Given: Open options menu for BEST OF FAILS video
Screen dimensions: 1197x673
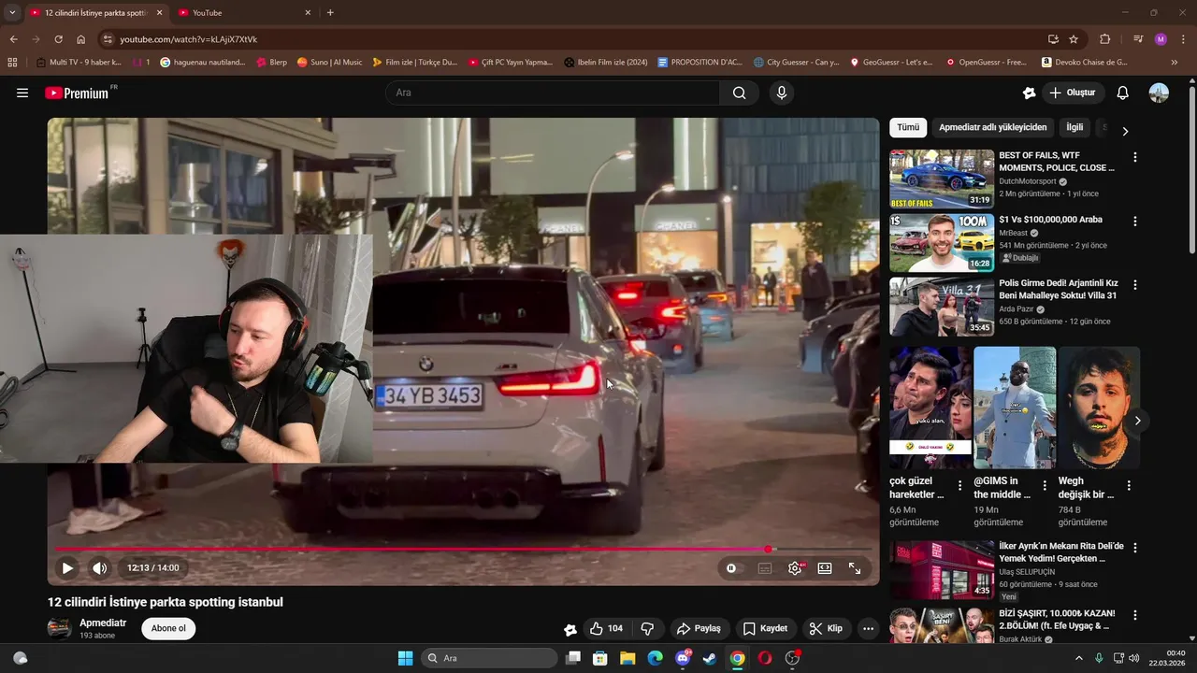Looking at the screenshot, I should (1135, 158).
